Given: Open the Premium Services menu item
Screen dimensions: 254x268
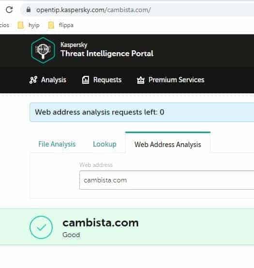Looking at the screenshot, I should [x=171, y=80].
